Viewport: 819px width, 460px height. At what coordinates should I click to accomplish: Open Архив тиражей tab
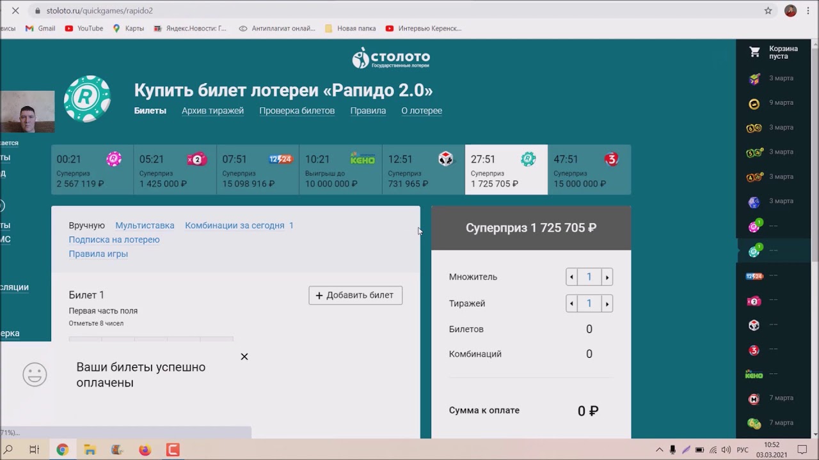(x=212, y=111)
